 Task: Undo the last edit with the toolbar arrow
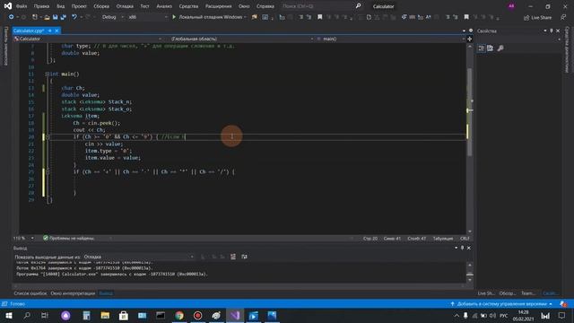pos(74,17)
